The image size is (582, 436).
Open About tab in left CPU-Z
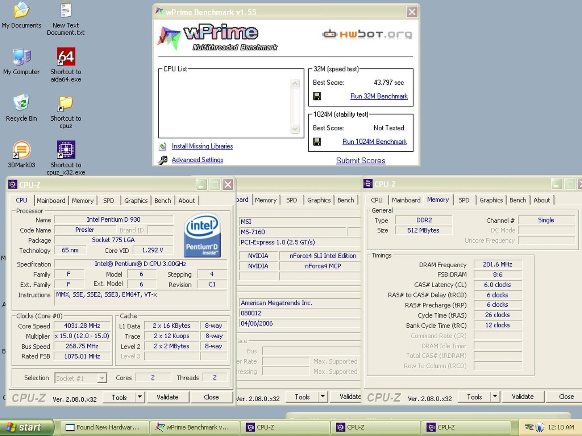pos(186,201)
